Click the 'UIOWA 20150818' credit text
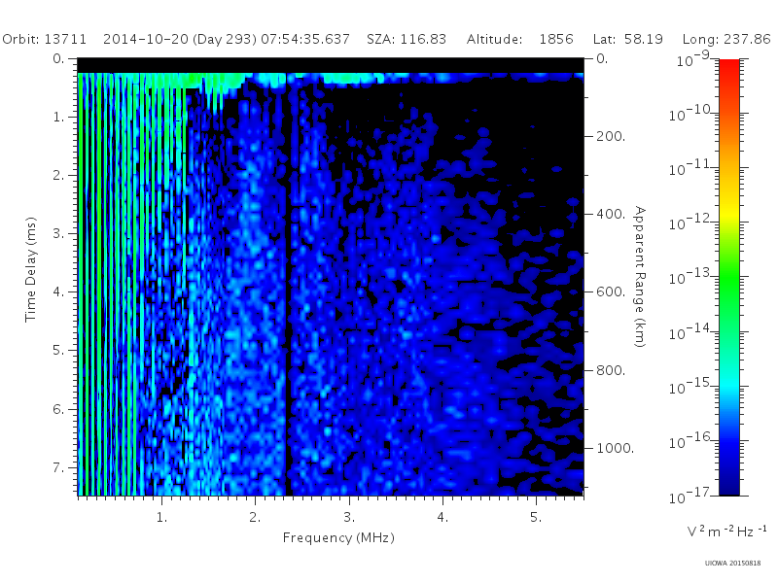This screenshot has width=778, height=583. [732, 564]
